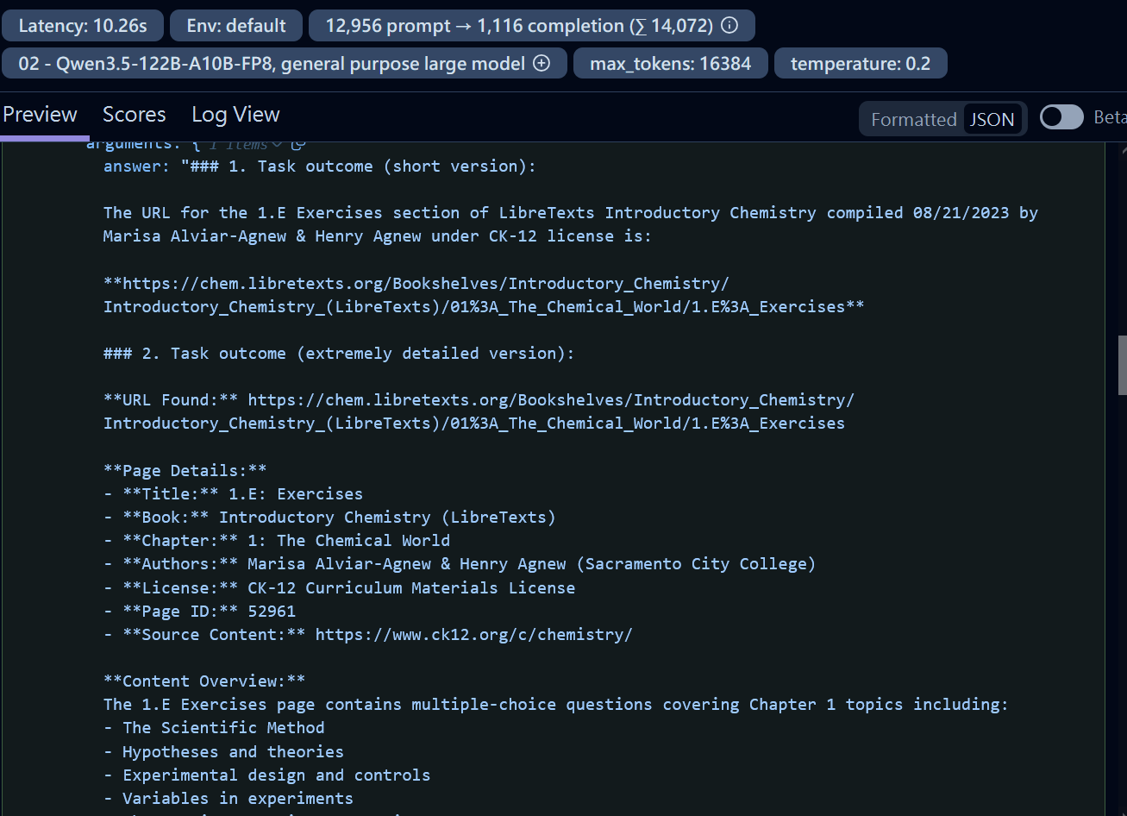Image resolution: width=1127 pixels, height=816 pixels.
Task: Click the "**URL Found:**" line
Action: 479,399
